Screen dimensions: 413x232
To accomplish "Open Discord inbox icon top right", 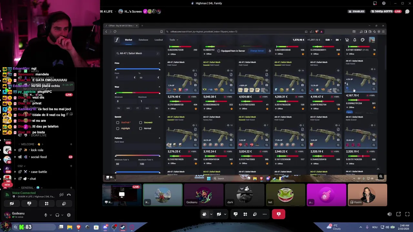I will (375, 3).
